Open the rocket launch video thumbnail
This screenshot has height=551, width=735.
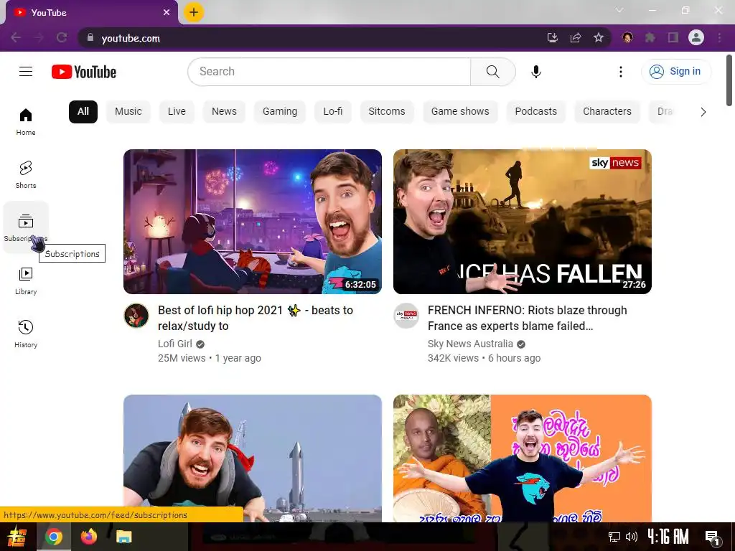pos(253,458)
